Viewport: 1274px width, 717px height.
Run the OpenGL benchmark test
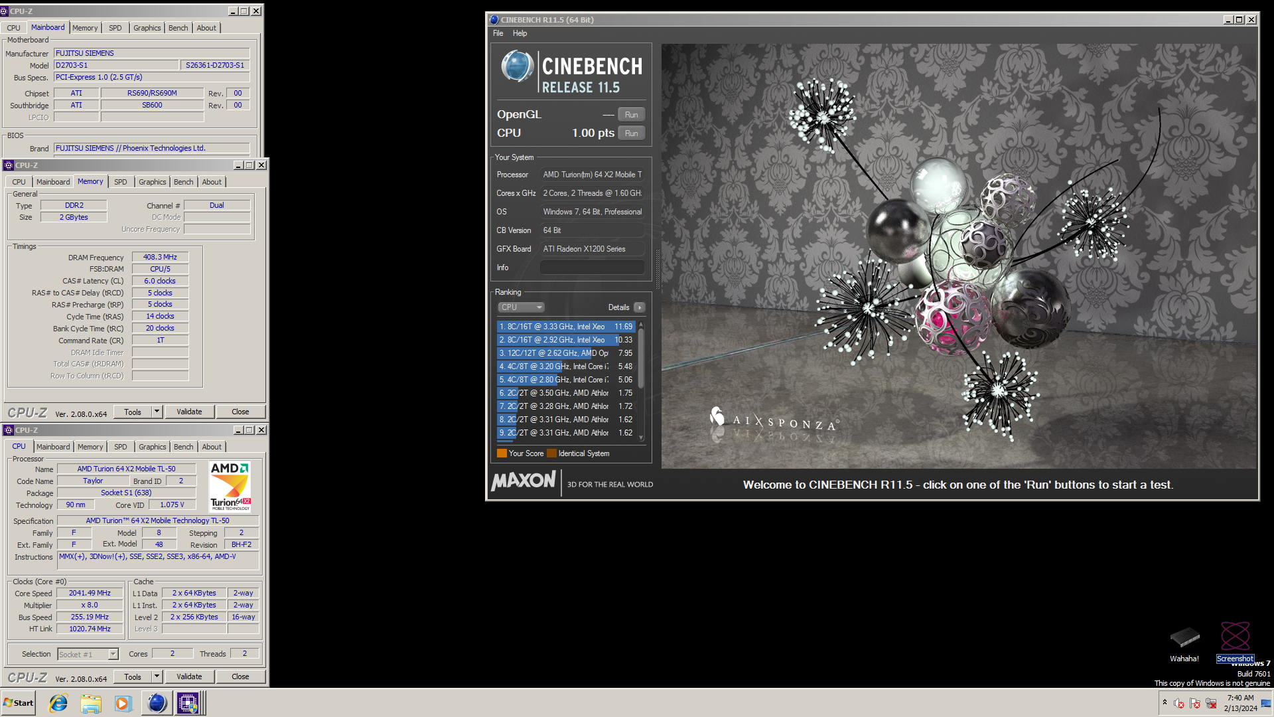click(x=631, y=115)
